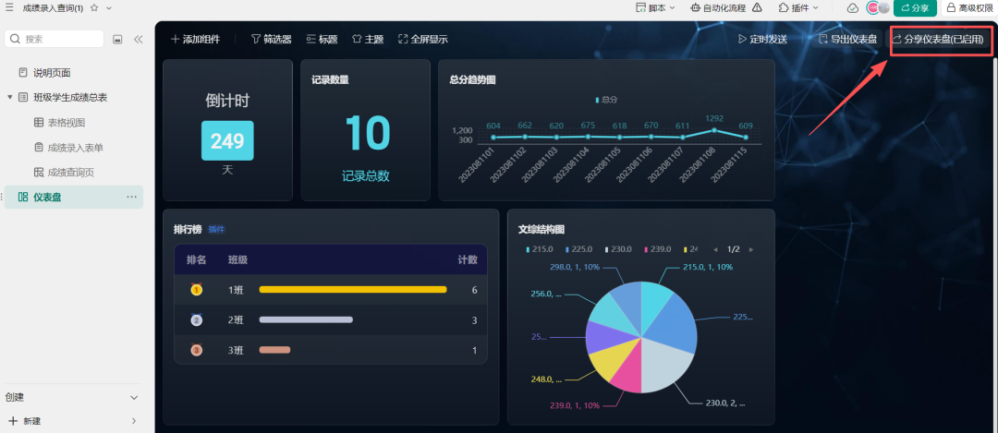
Task: Toggle the 215.0 pie legend item
Action: point(539,249)
